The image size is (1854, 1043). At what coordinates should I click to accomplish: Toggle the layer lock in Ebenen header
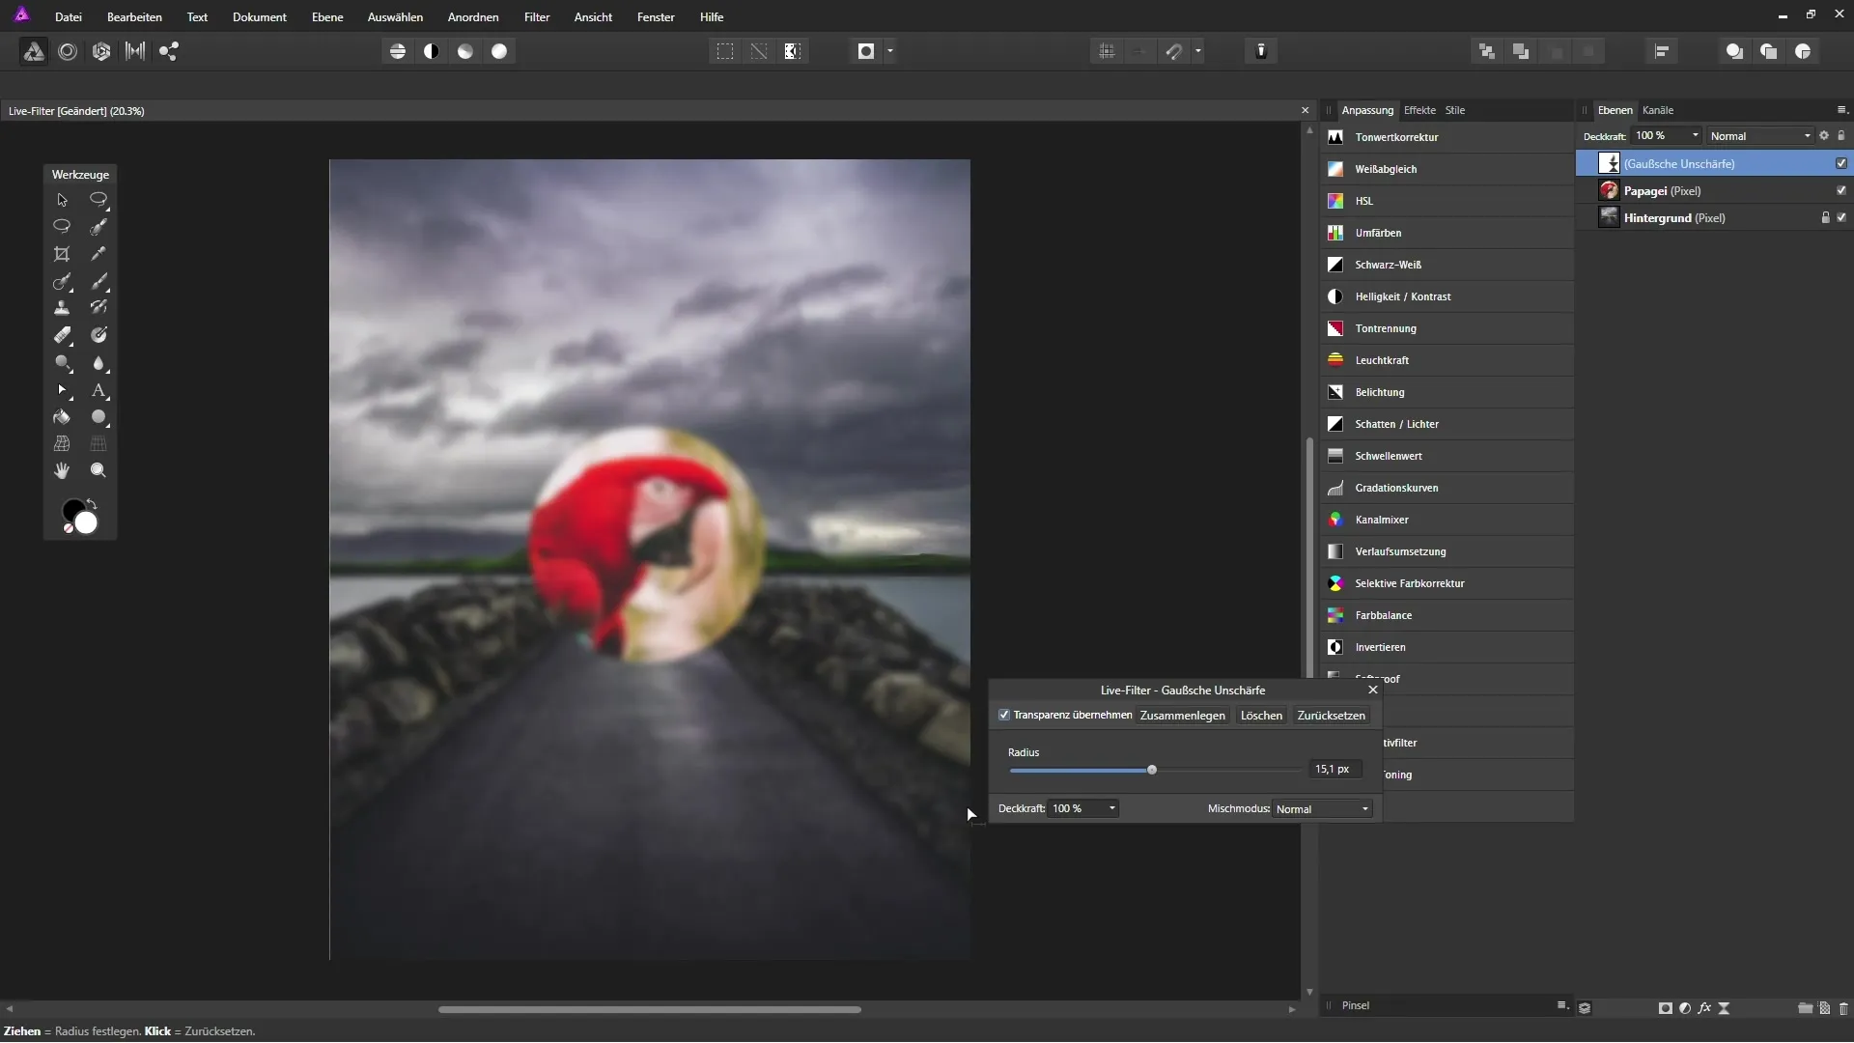point(1841,136)
